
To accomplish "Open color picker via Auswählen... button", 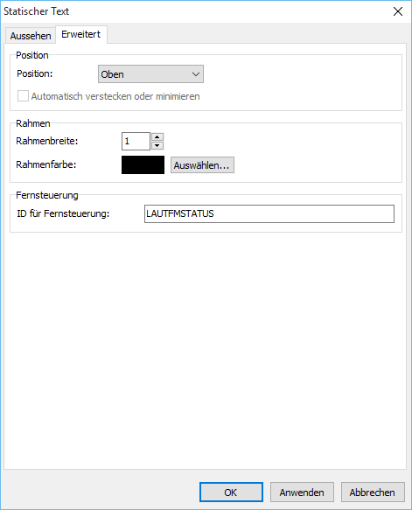I will coord(202,165).
